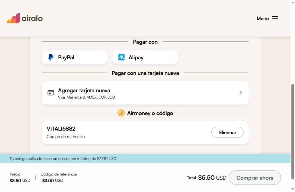The height and width of the screenshot is (192, 295).
Task: Click the 'Precio' label
Action: pyautogui.click(x=15, y=174)
